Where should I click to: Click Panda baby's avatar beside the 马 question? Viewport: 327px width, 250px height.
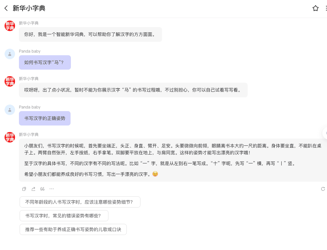click(10, 54)
